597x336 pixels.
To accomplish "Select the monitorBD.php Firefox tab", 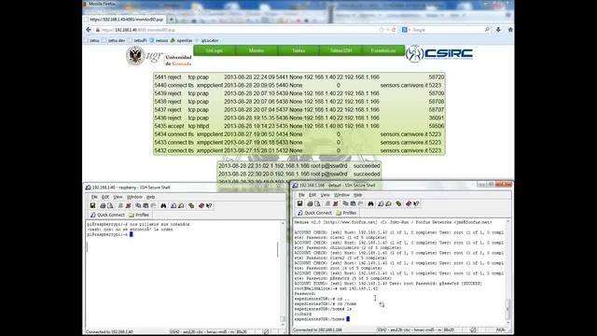I will pos(124,19).
